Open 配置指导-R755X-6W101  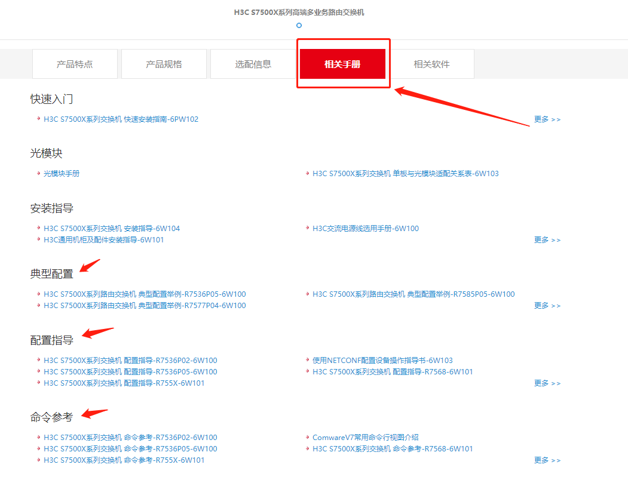pyautogui.click(x=124, y=383)
